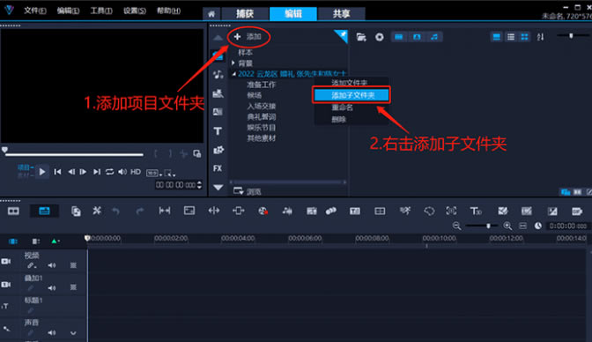
Task: Step to the next frame
Action: coord(83,172)
